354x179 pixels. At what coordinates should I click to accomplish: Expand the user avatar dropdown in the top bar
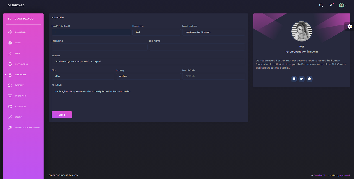click(342, 5)
